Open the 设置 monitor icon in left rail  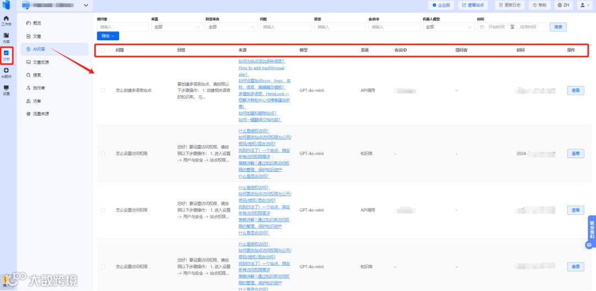7,90
